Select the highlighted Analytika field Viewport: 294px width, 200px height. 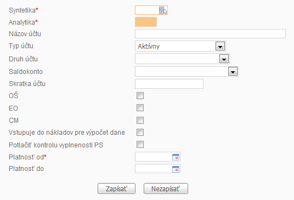tap(146, 22)
